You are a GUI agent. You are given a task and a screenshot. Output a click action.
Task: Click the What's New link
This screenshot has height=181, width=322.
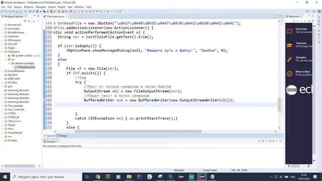point(303,71)
